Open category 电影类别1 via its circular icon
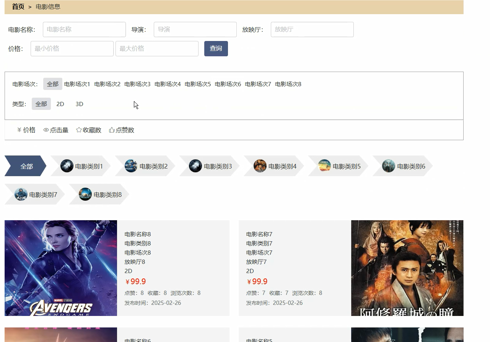The image size is (490, 342). click(67, 165)
